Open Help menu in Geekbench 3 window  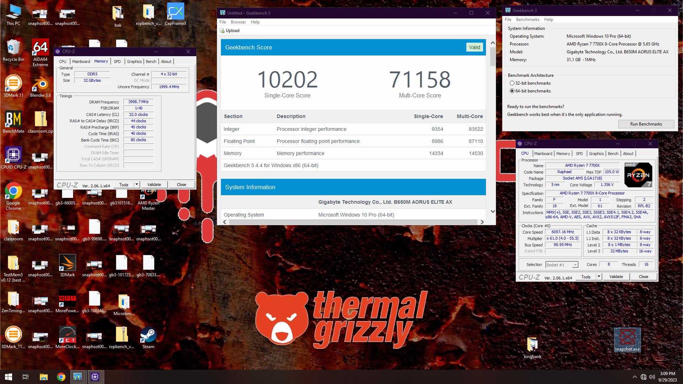point(549,20)
